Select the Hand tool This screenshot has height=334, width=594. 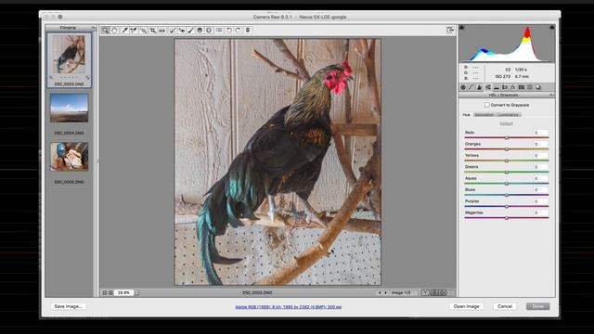[x=115, y=31]
